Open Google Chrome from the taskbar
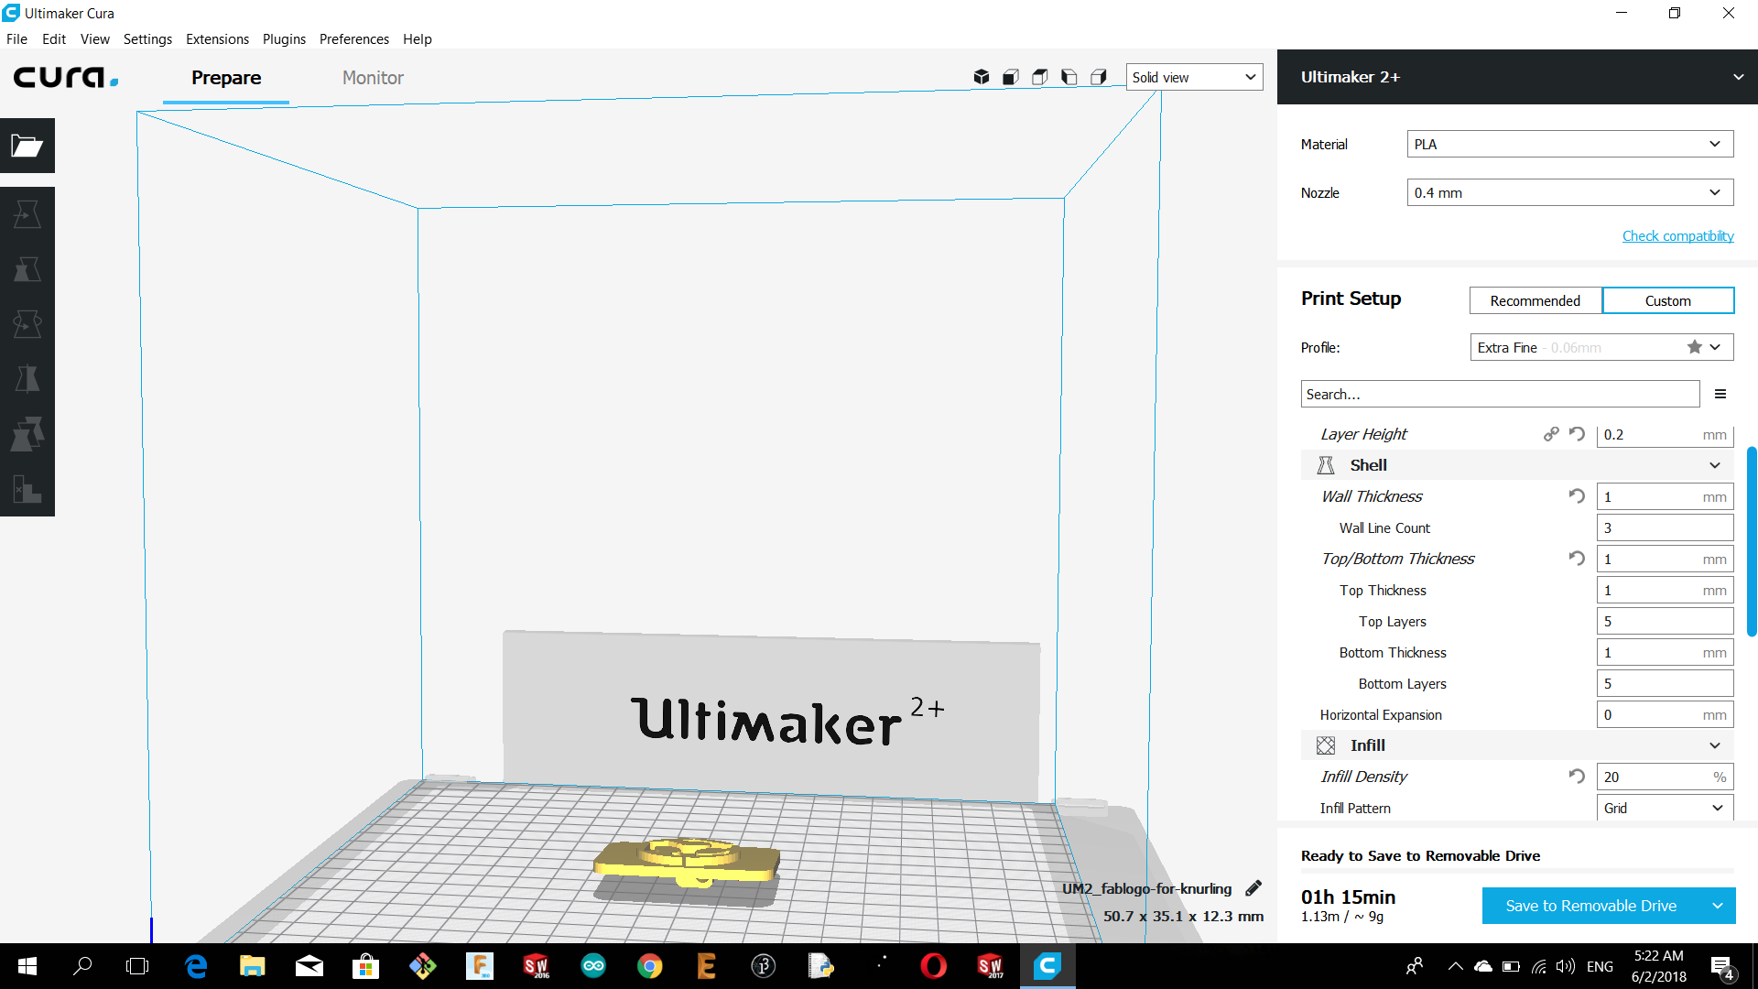This screenshot has height=989, width=1758. pyautogui.click(x=650, y=966)
